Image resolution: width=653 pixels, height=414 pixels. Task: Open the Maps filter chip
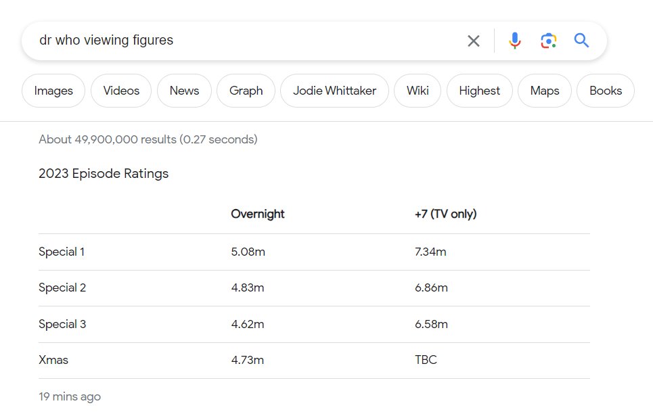click(544, 91)
